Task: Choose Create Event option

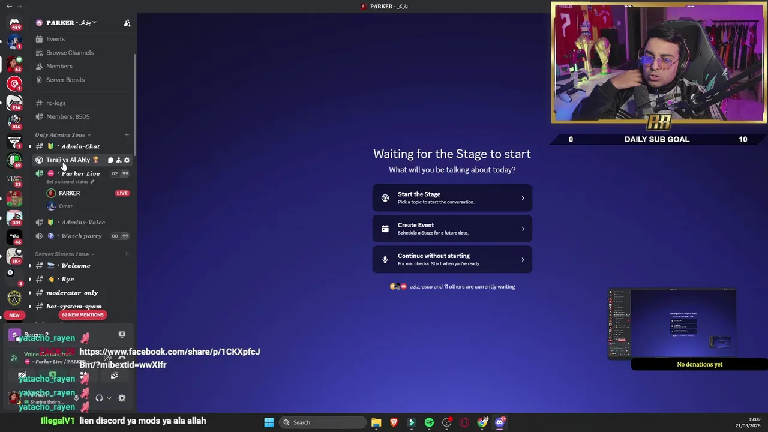Action: click(452, 229)
